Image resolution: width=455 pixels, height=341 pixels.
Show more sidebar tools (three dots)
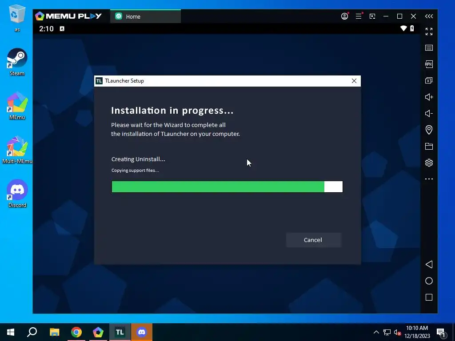point(429,179)
